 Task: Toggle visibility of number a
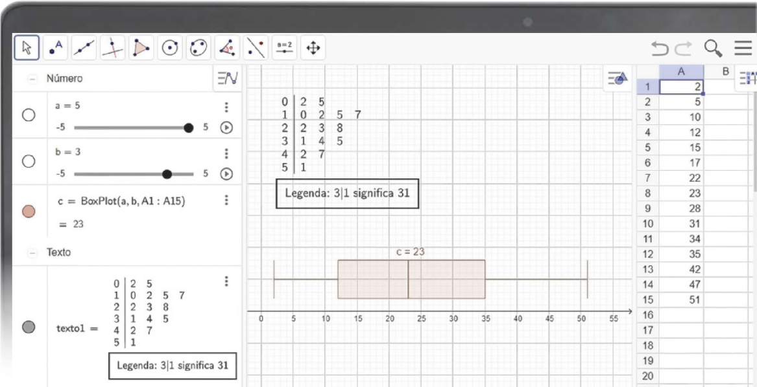[x=29, y=115]
